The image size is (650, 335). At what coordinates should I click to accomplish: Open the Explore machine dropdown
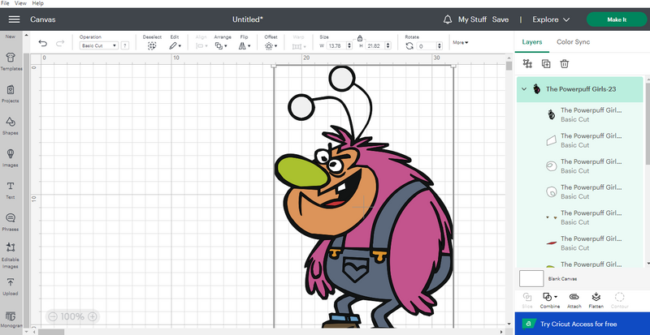[x=550, y=19]
